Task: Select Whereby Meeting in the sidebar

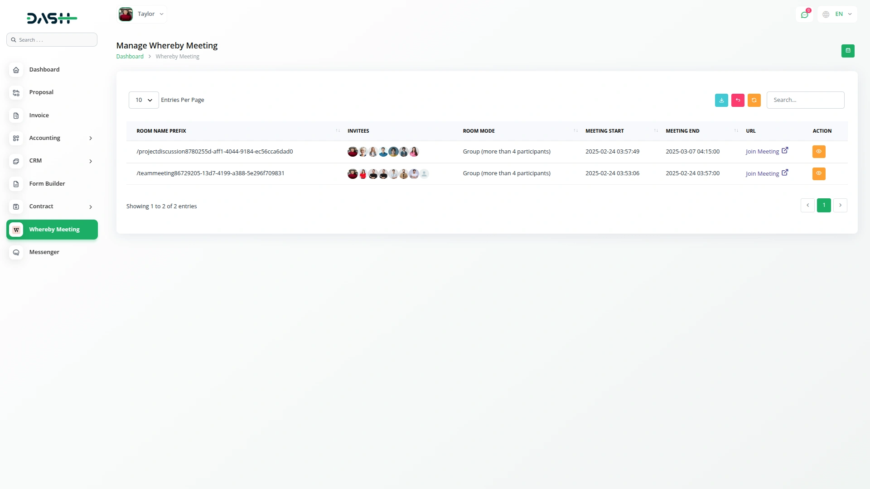Action: click(x=52, y=230)
